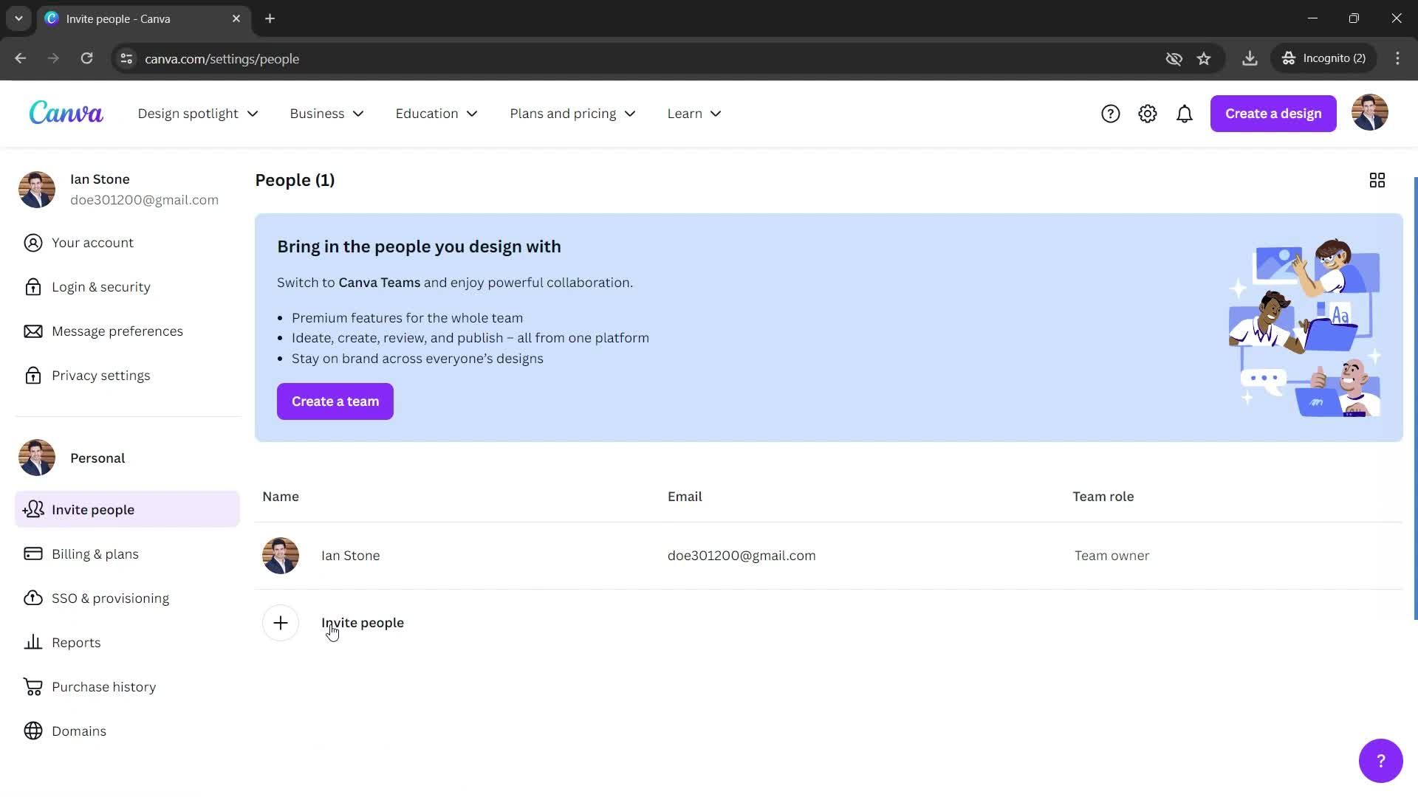Image resolution: width=1418 pixels, height=797 pixels.
Task: Go back in browser history
Action: point(21,58)
